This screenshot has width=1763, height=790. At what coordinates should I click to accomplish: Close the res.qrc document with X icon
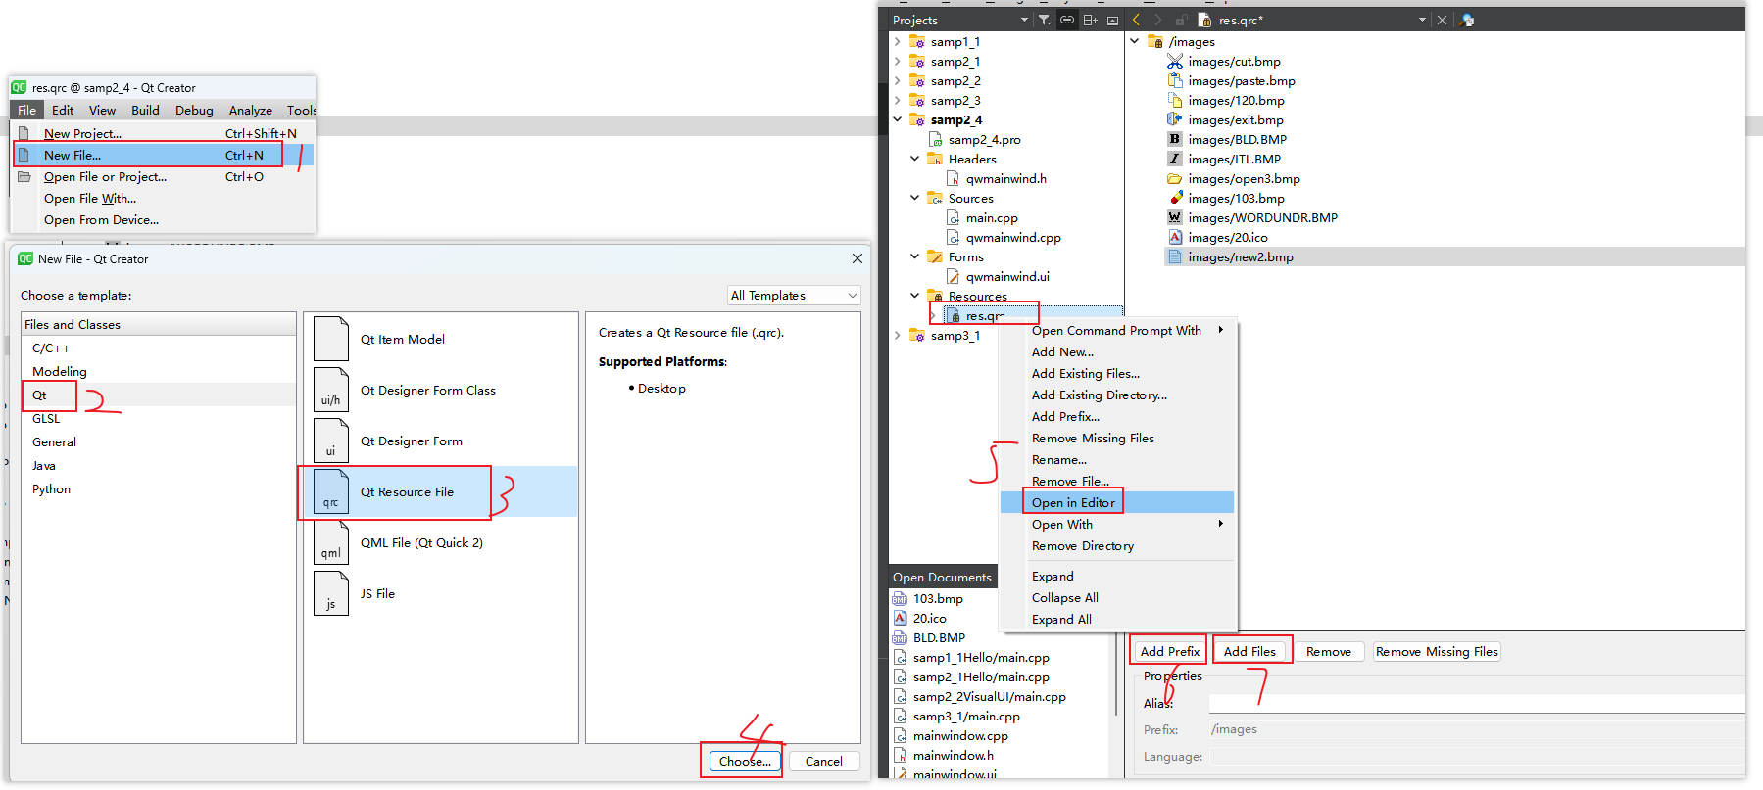[x=1442, y=20]
